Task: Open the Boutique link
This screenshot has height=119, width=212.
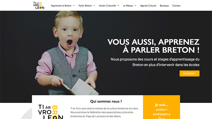Action: [164, 6]
